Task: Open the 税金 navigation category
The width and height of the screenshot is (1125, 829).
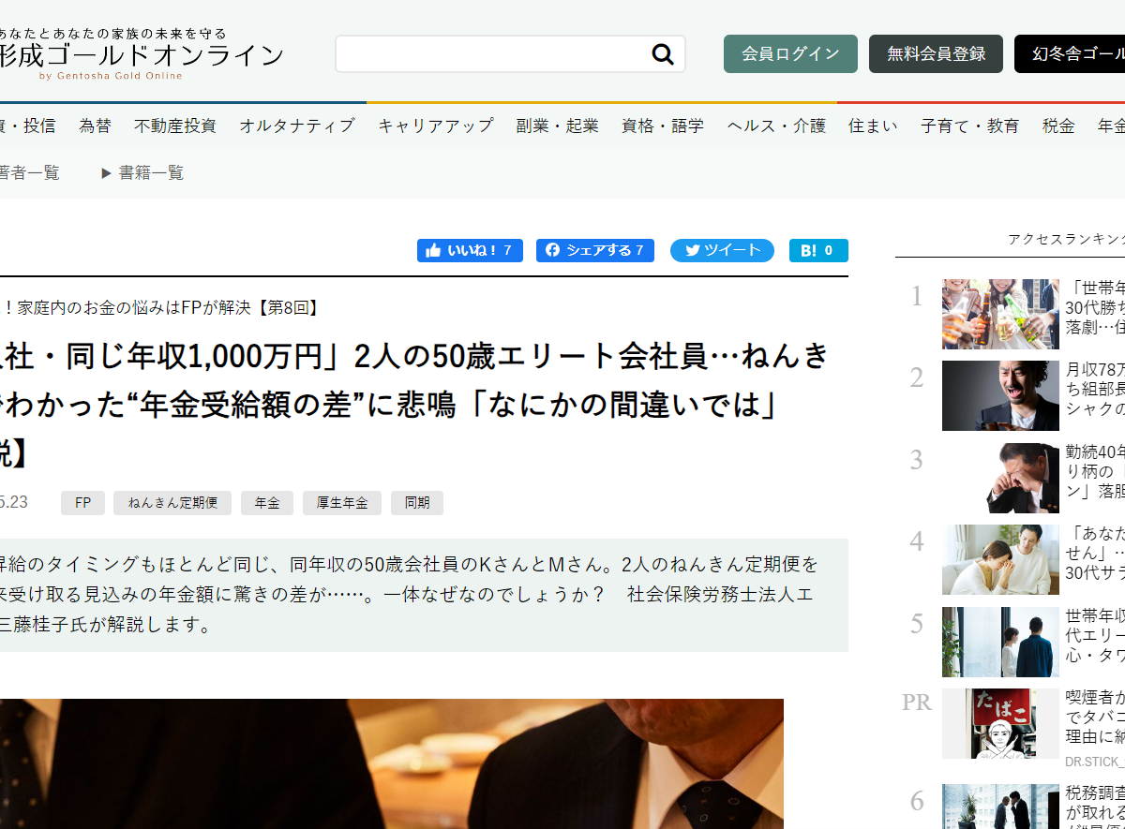Action: [x=1058, y=125]
